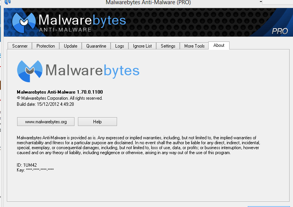Open the Settings tab
Viewport: 293px width, 207px height.
(168, 46)
